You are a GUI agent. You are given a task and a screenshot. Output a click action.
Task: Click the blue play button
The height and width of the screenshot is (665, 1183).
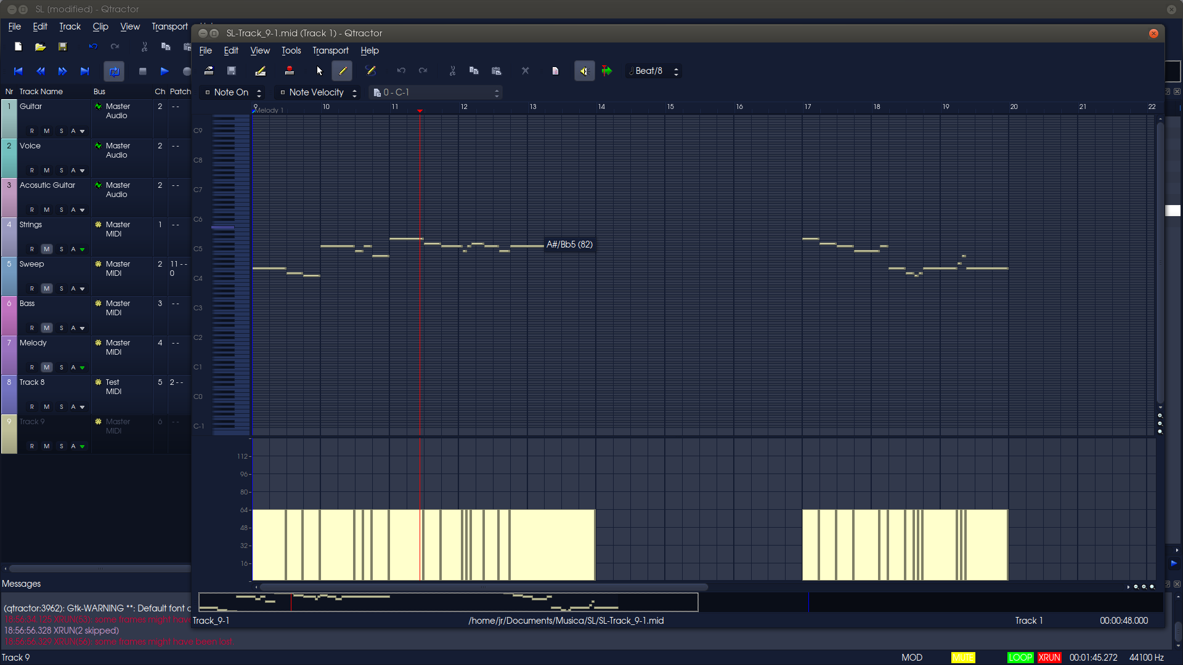coord(165,71)
